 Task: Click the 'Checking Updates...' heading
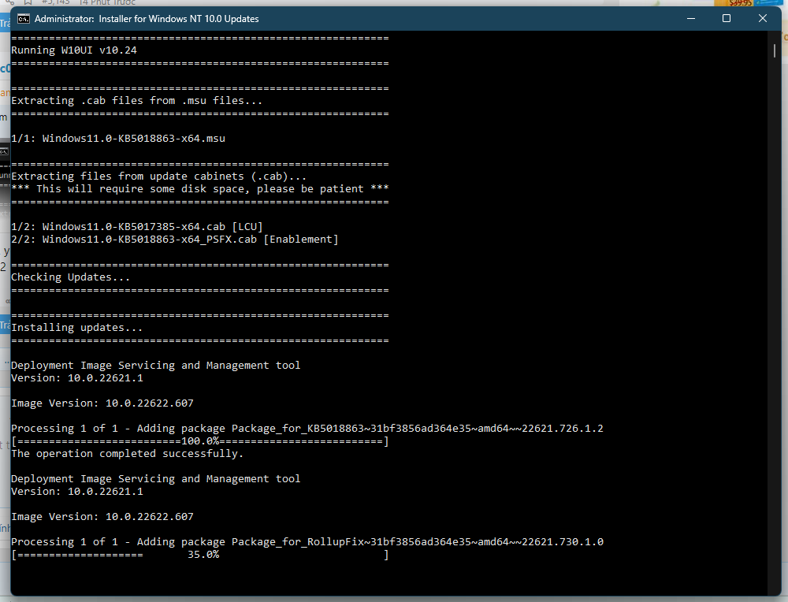(x=70, y=277)
